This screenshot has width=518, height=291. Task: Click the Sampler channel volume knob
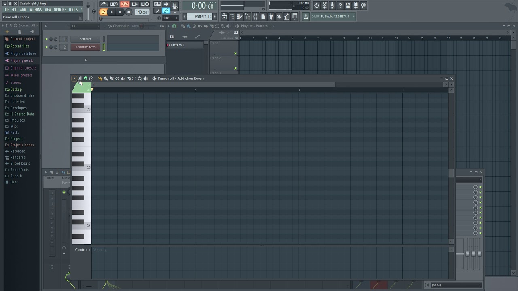(x=55, y=39)
